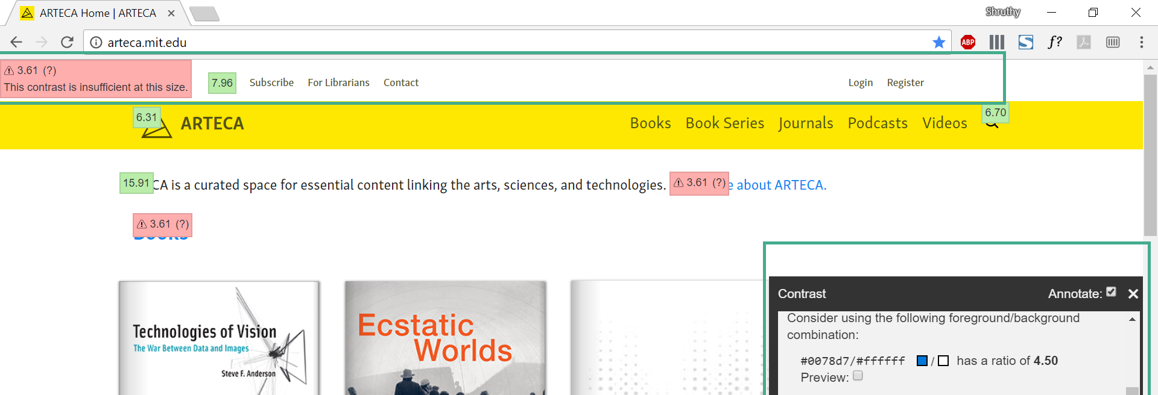
Task: Close the Contrast panel
Action: pyautogui.click(x=1133, y=294)
